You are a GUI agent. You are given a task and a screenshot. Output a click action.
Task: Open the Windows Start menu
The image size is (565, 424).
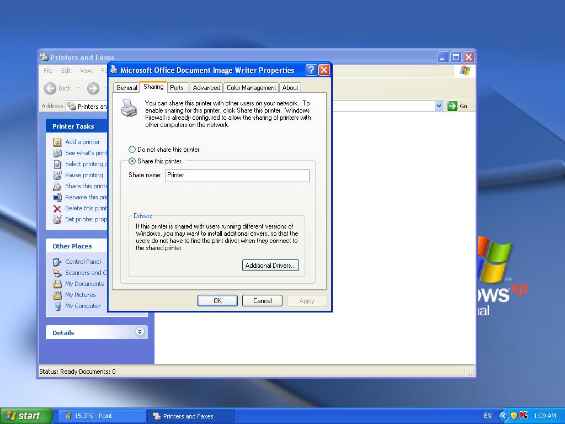26,416
